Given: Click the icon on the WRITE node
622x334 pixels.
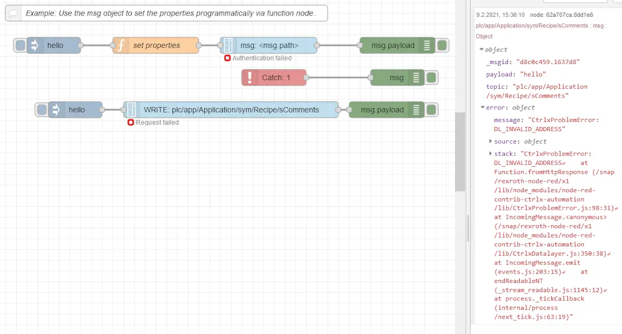Looking at the screenshot, I should (x=131, y=109).
